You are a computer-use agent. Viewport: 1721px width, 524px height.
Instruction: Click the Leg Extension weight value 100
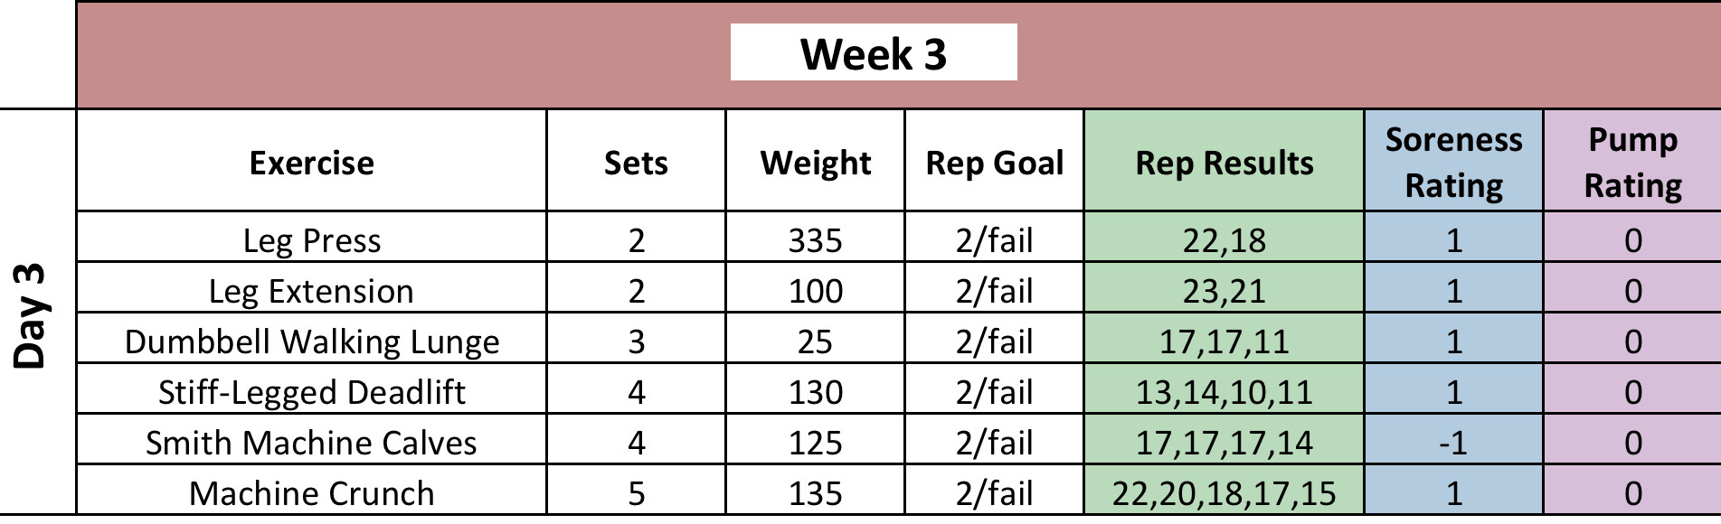point(815,291)
